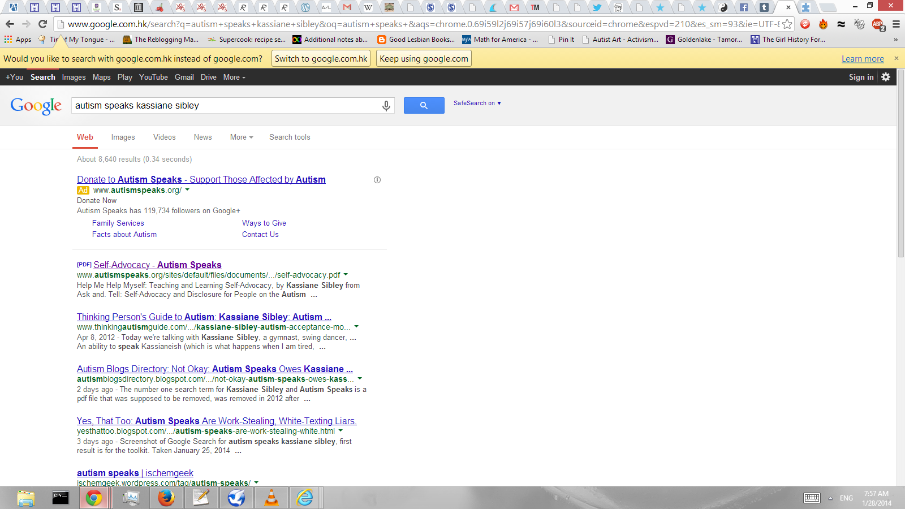The height and width of the screenshot is (509, 905).
Task: Open File Explorer from the taskbar
Action: click(x=25, y=498)
